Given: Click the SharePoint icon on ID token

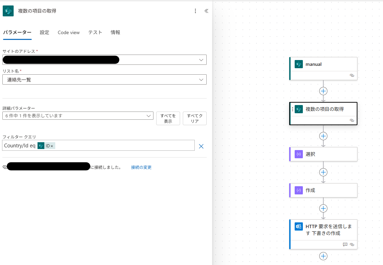Looking at the screenshot, I should coord(41,146).
